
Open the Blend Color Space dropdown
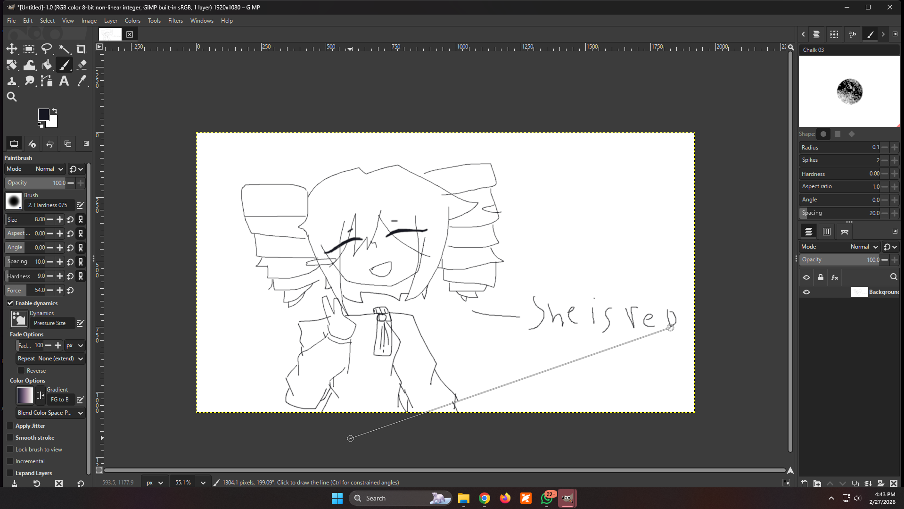pos(50,413)
